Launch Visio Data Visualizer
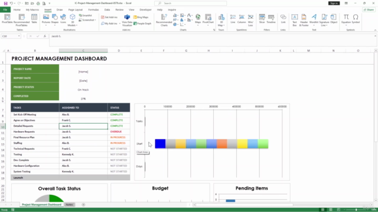This screenshot has width=378, height=212. [x=127, y=20]
